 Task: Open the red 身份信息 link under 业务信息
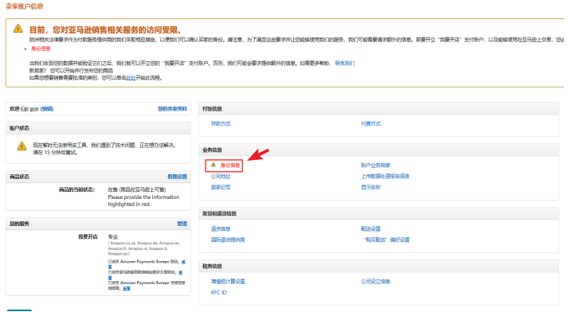click(x=230, y=166)
